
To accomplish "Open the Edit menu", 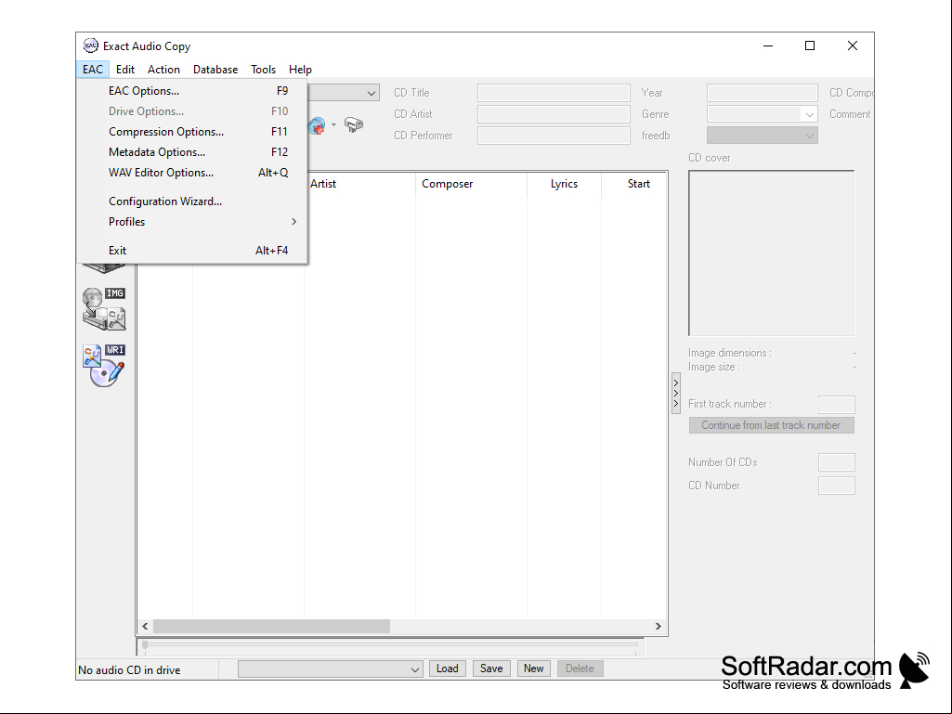I will pyautogui.click(x=125, y=70).
